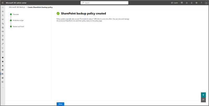The height and width of the screenshot is (106, 209).
Task: Open the app launcher waffle icon
Action: [x=3, y=3]
